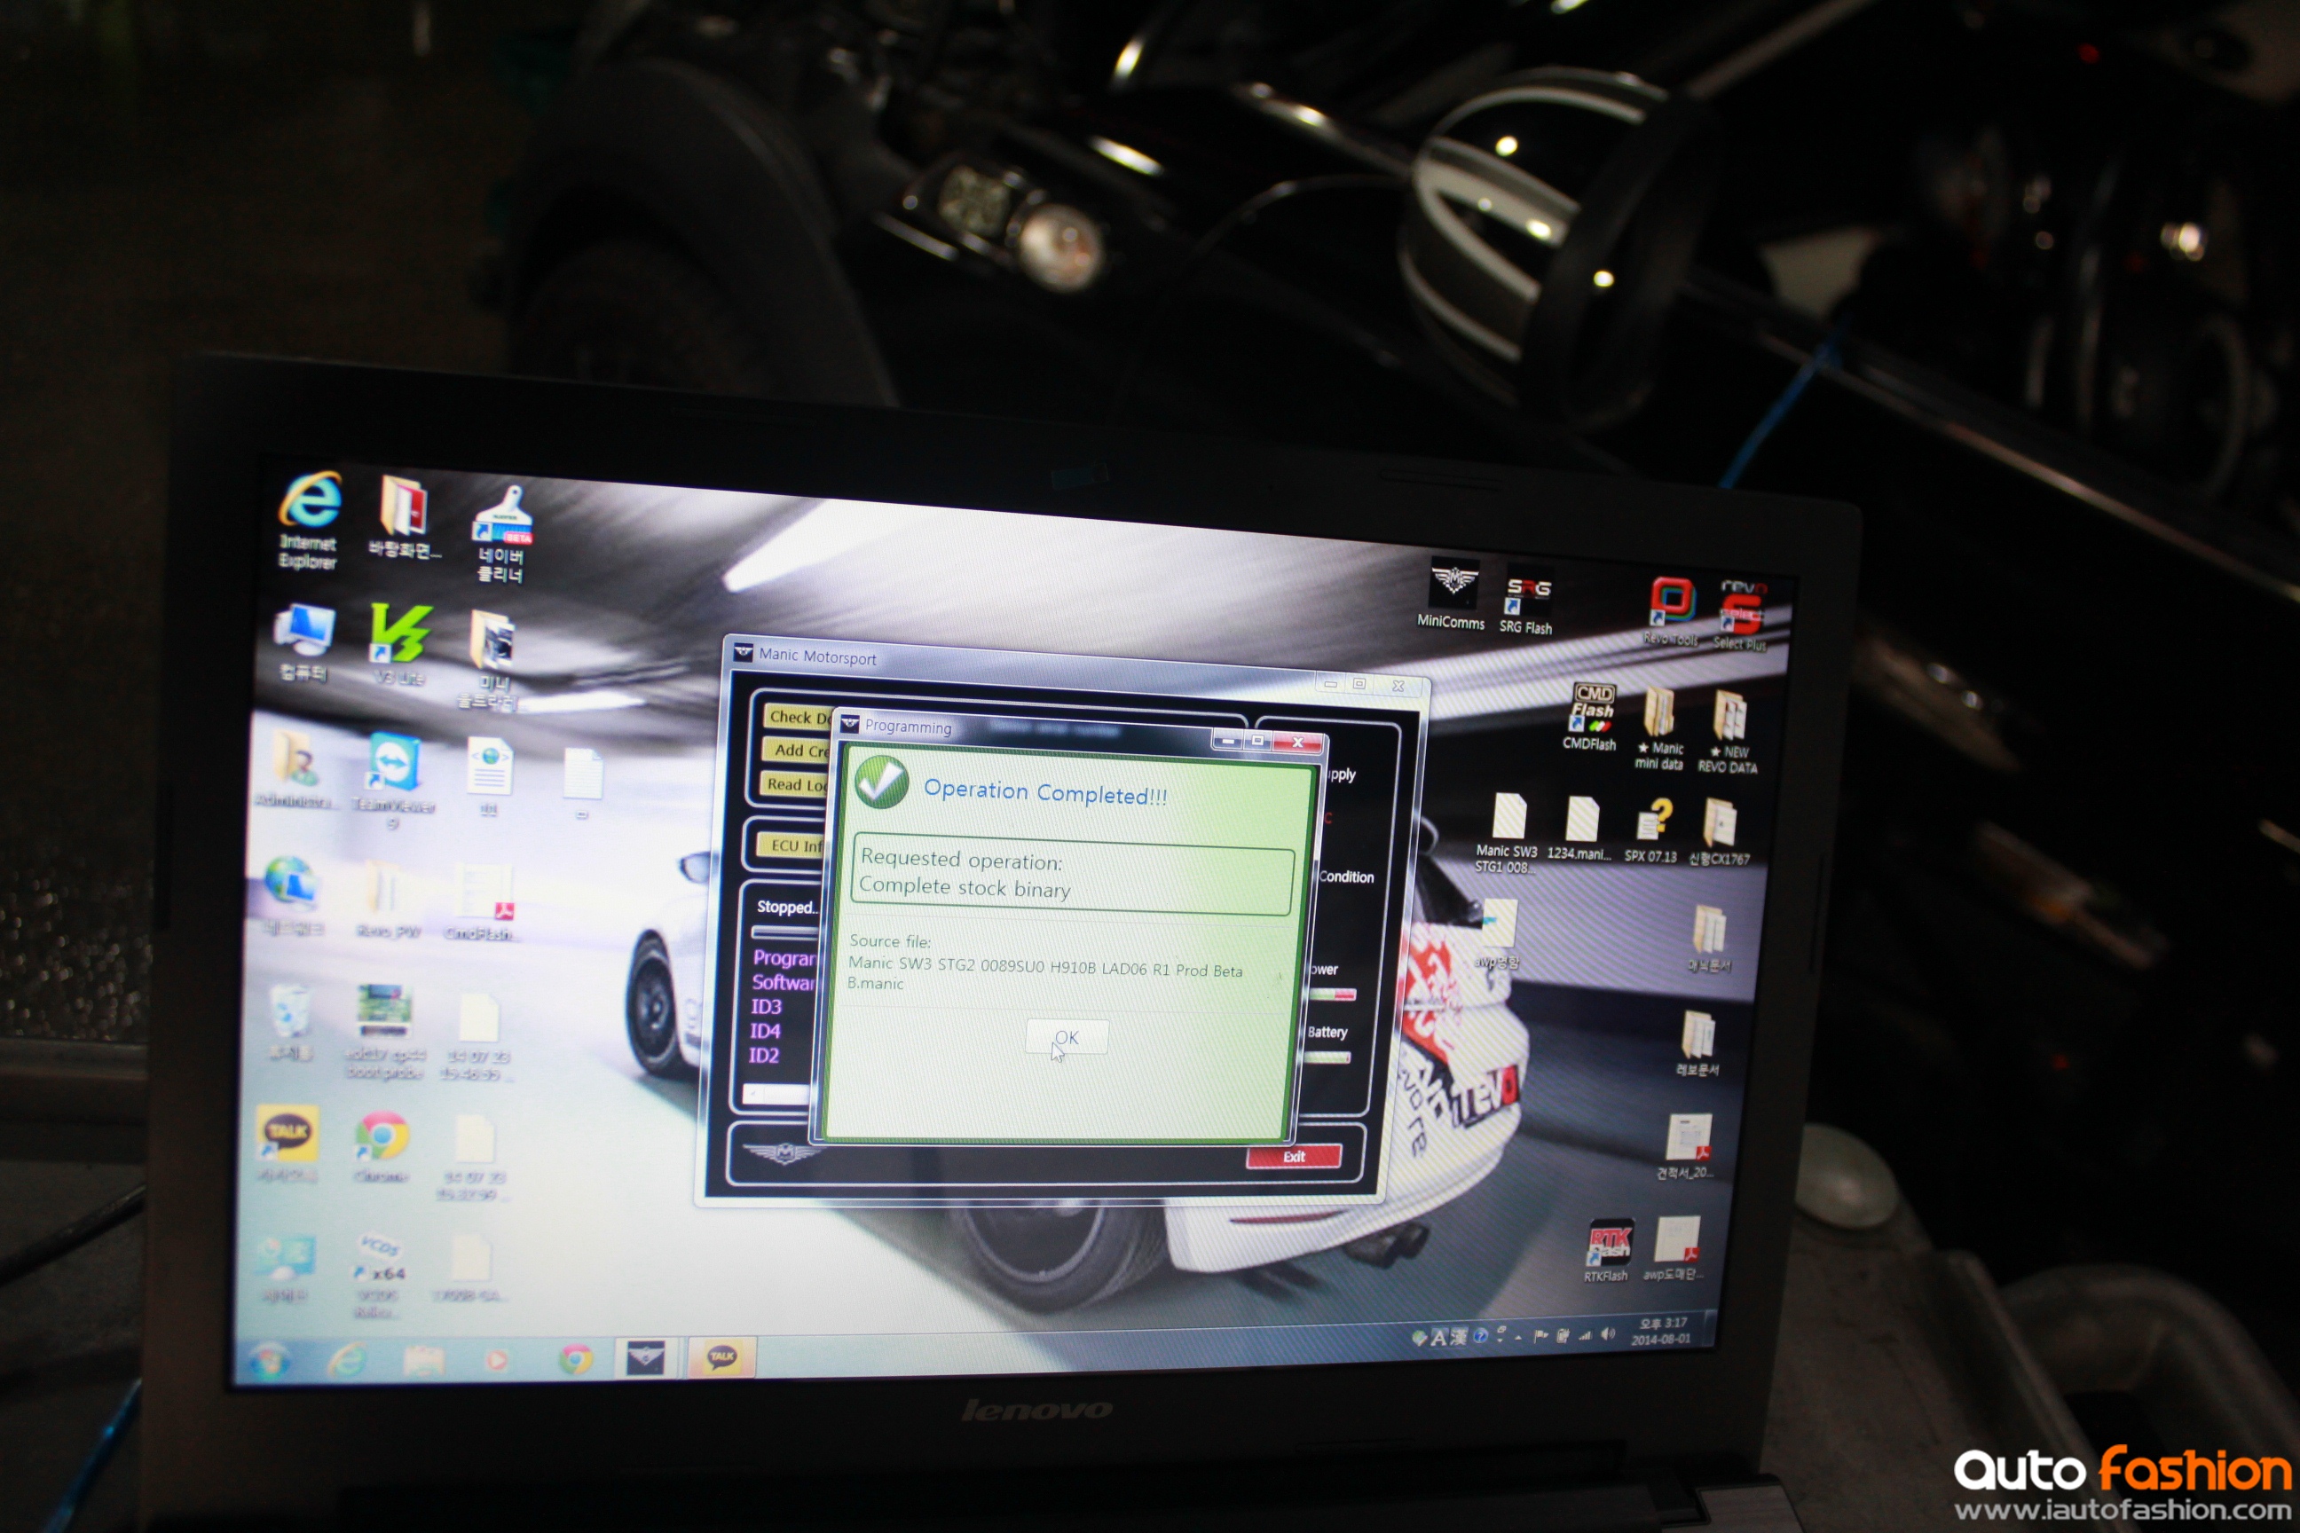This screenshot has height=1533, width=2300.
Task: Open Internet Explorer from the taskbar
Action: pyautogui.click(x=347, y=1359)
